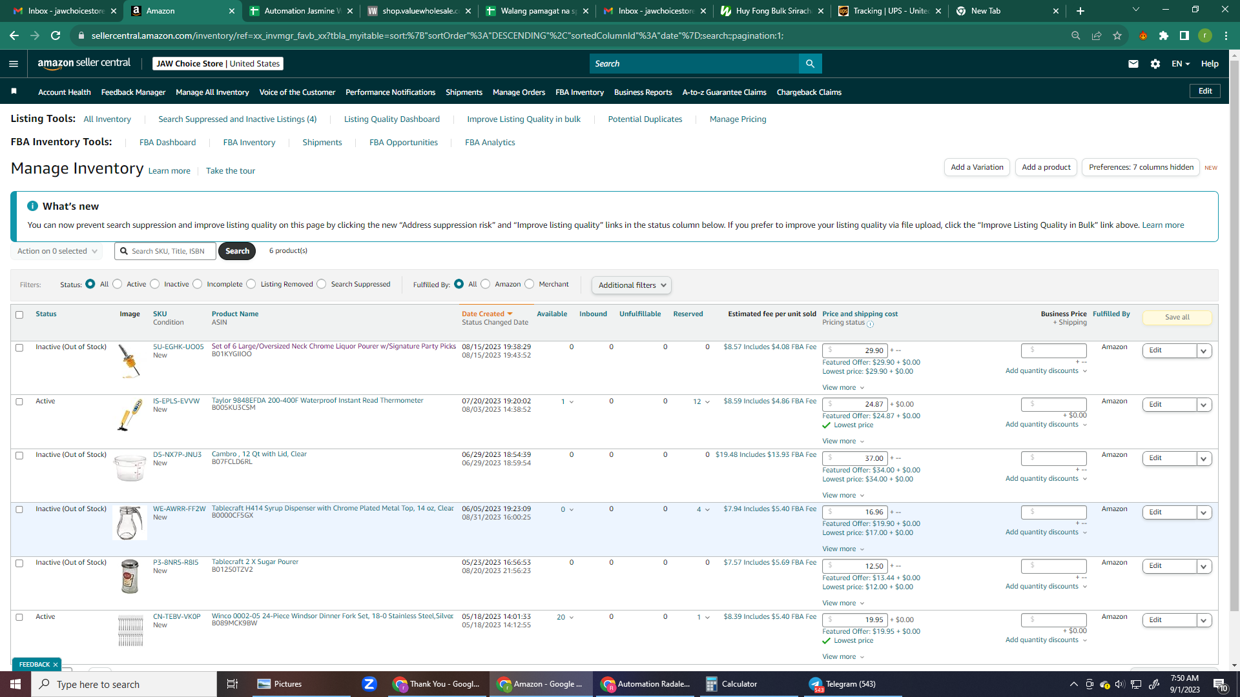Click the search magnifier button in header
Viewport: 1240px width, 697px height.
[810, 63]
